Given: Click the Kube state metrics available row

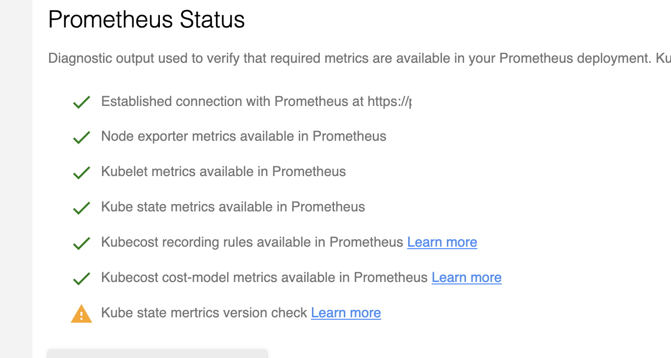Looking at the screenshot, I should (233, 207).
